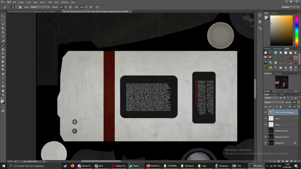Select the Move tool

point(3,16)
